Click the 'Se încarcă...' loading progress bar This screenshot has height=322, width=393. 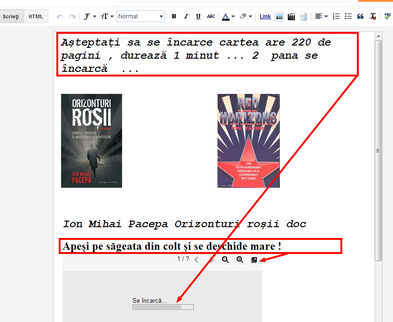[x=163, y=307]
